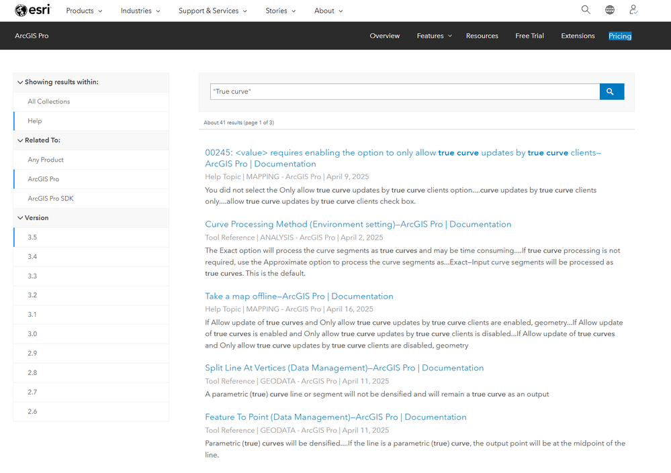671x473 pixels.
Task: Select ArcGIS Pro SDK filter
Action: tap(91, 199)
